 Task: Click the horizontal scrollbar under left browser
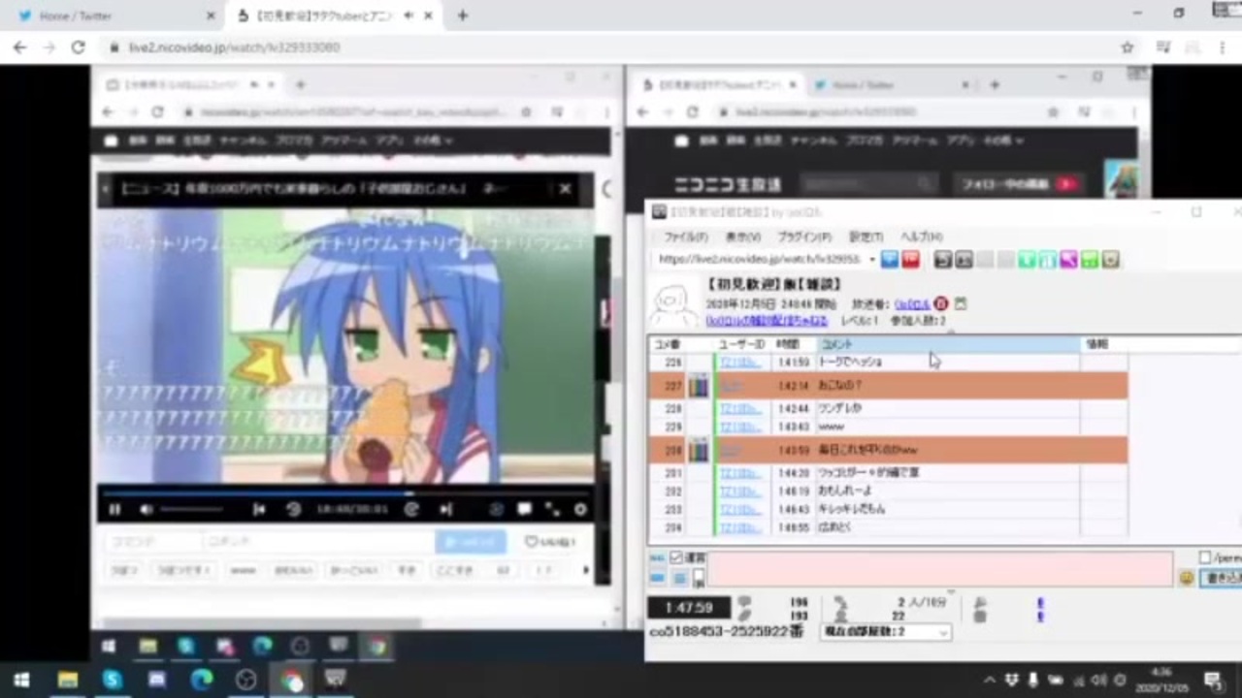(x=262, y=623)
